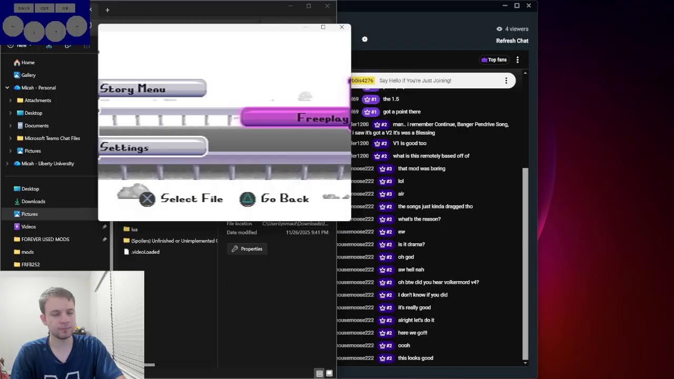Click the #1 badge beside 'the 1.5'
The width and height of the screenshot is (674, 379).
(x=371, y=99)
